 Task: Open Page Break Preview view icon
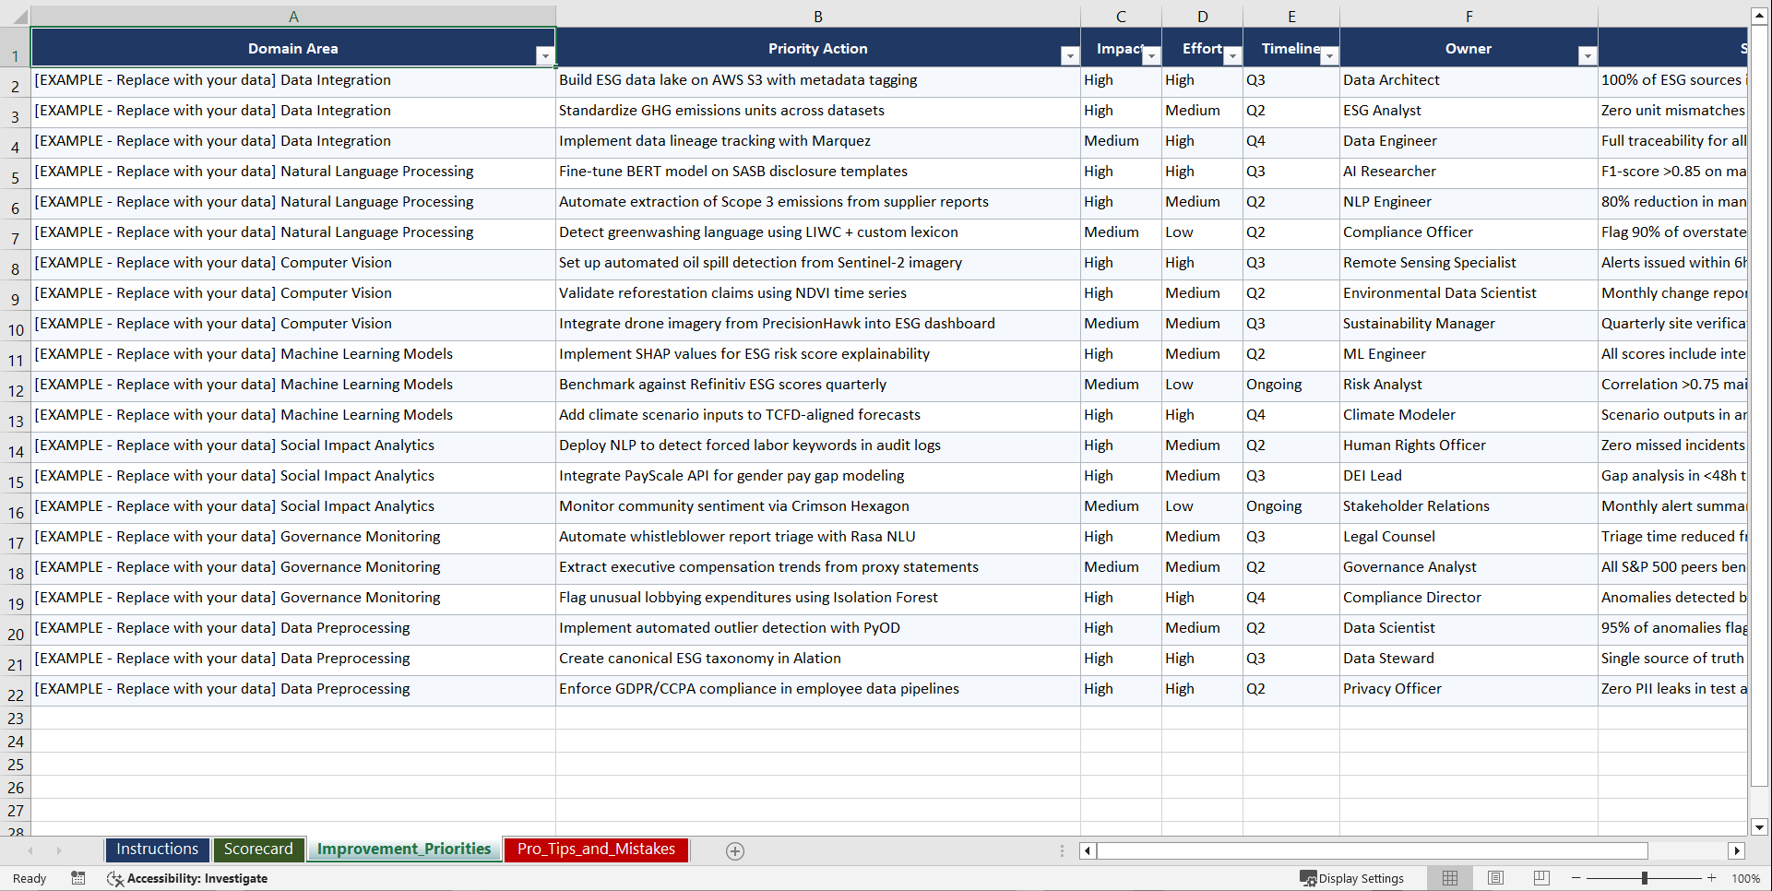coord(1540,878)
